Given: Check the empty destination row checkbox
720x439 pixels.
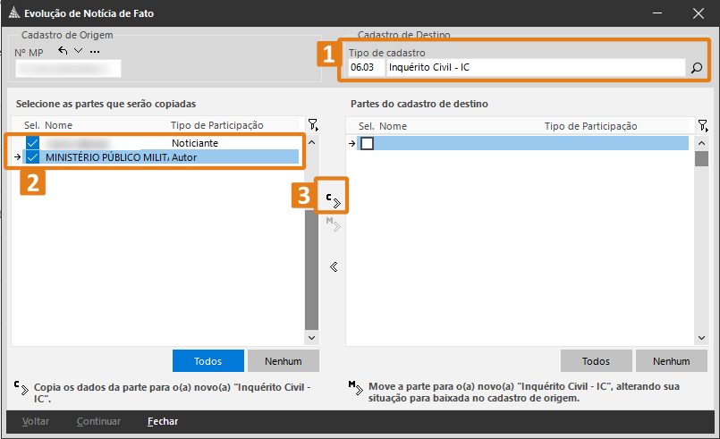Looking at the screenshot, I should tap(367, 144).
